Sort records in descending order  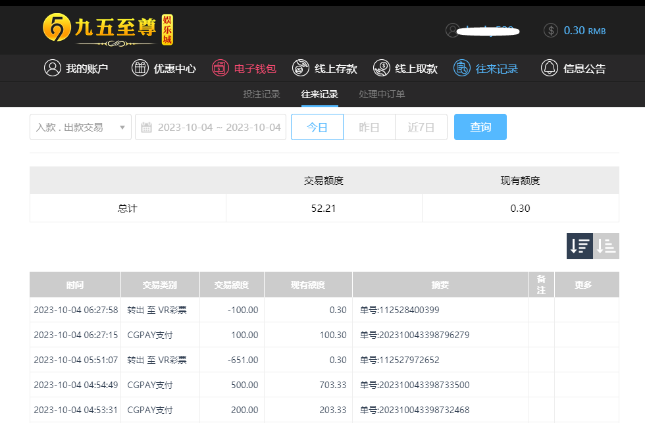[x=579, y=246]
